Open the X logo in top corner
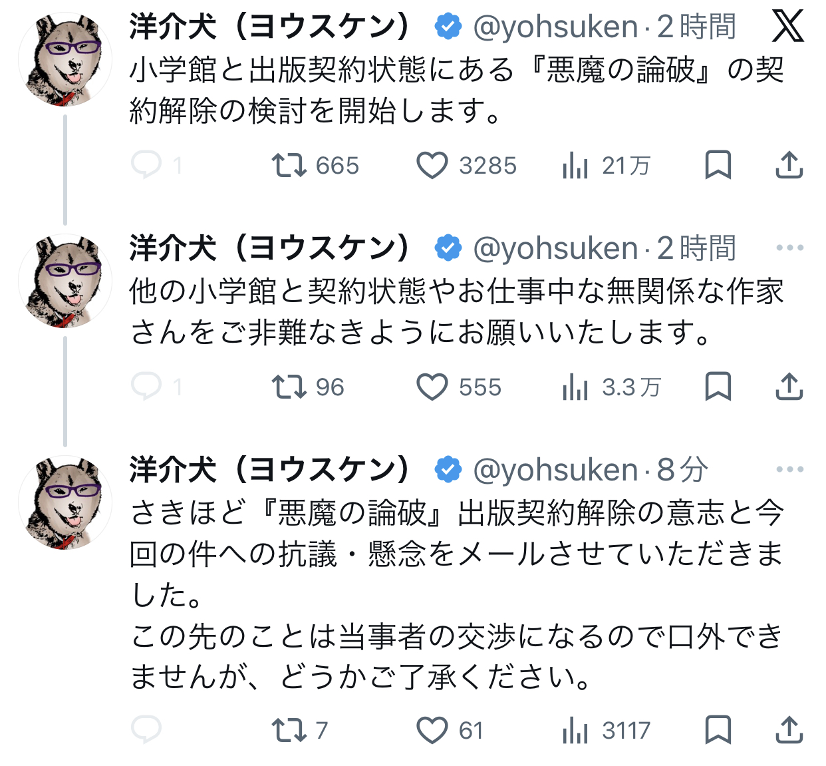The image size is (826, 766). click(788, 27)
